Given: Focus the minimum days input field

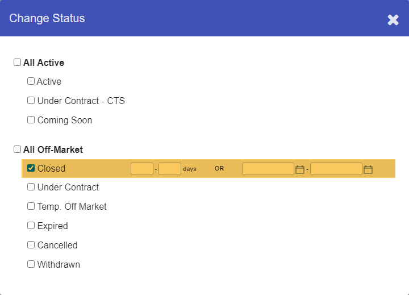Looking at the screenshot, I should tap(142, 169).
